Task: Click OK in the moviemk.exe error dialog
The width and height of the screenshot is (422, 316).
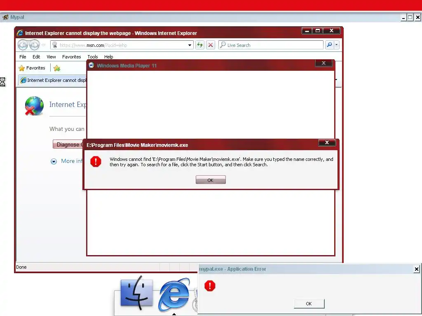Action: (x=211, y=180)
